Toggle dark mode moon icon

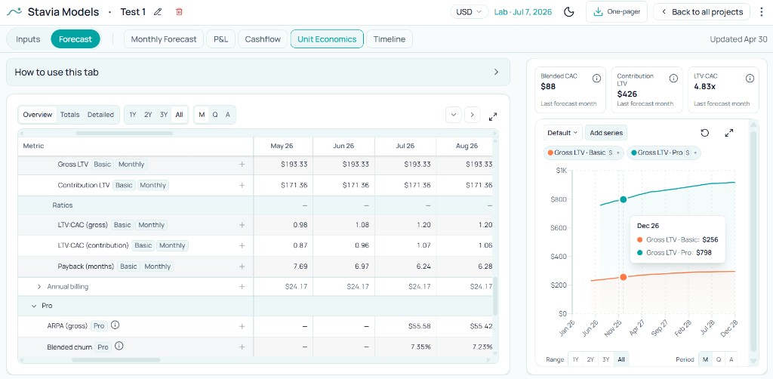point(569,12)
